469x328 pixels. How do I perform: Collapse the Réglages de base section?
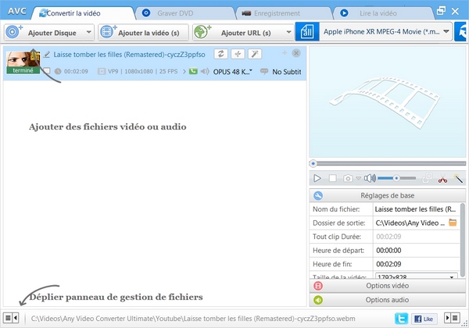click(x=388, y=195)
